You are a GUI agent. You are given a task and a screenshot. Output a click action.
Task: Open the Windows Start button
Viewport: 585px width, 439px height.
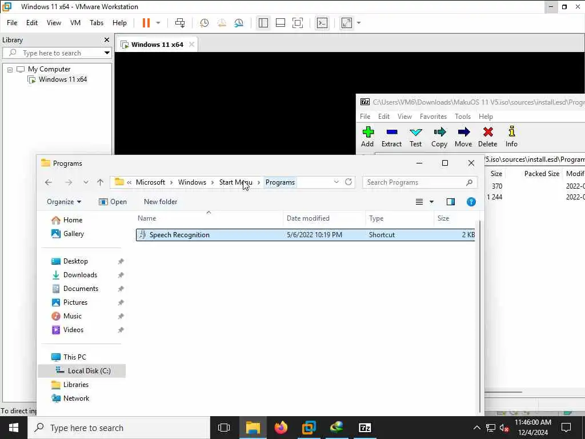click(14, 428)
